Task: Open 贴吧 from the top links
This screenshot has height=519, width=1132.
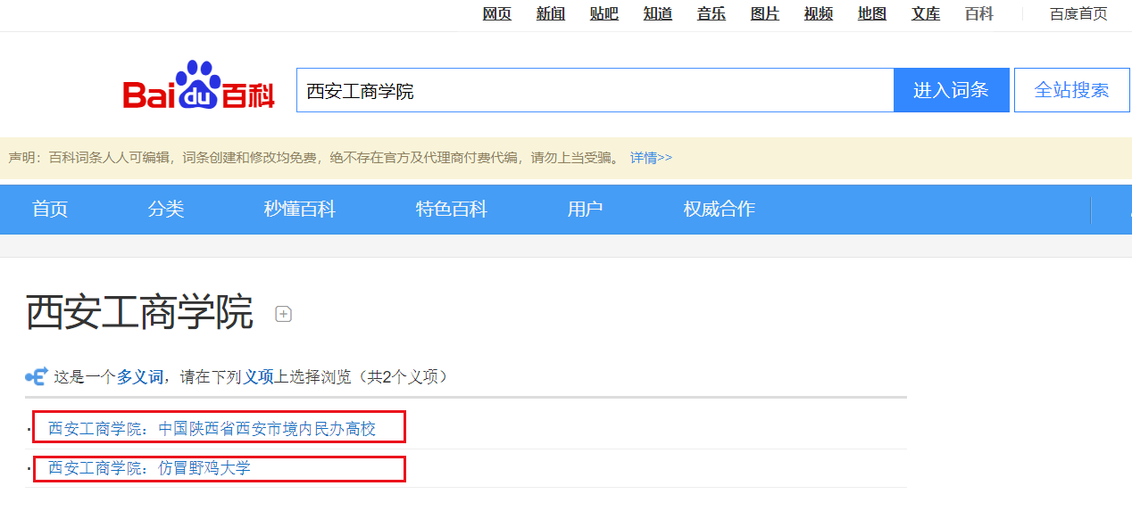Action: click(604, 13)
